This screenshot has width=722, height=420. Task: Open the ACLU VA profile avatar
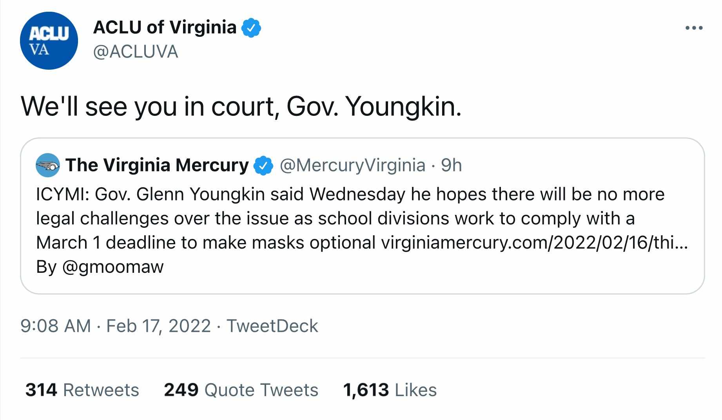tap(49, 41)
